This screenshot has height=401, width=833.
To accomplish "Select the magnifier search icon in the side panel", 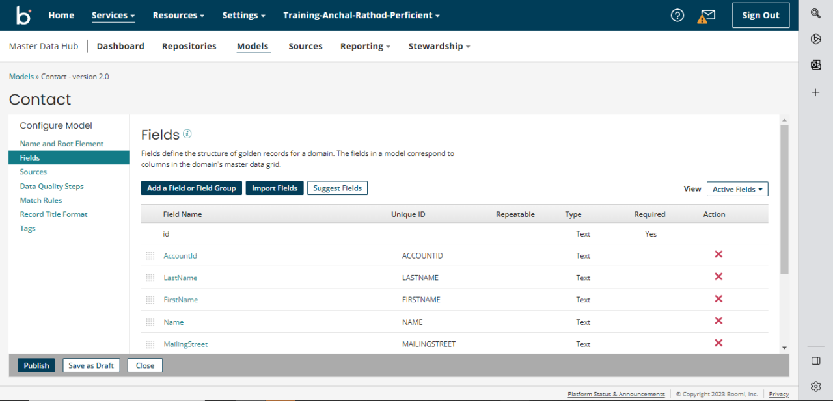I will 815,13.
